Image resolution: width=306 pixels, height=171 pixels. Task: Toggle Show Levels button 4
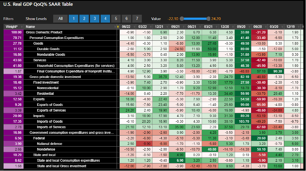point(105,19)
